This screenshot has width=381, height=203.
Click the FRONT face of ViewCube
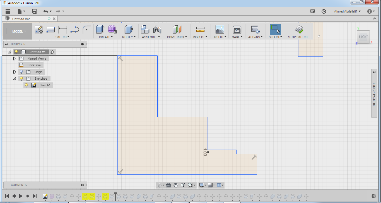pyautogui.click(x=363, y=37)
